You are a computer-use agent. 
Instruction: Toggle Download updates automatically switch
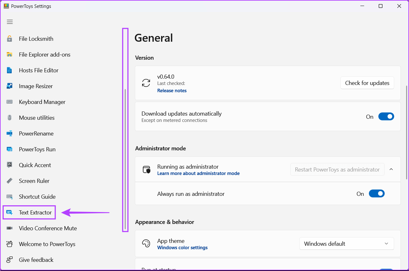pos(386,117)
